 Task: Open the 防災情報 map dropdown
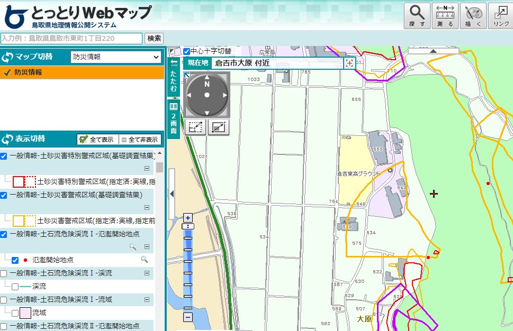[116, 57]
